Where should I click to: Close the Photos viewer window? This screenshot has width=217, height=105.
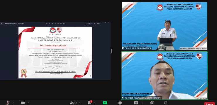pyautogui.click(x=109, y=23)
